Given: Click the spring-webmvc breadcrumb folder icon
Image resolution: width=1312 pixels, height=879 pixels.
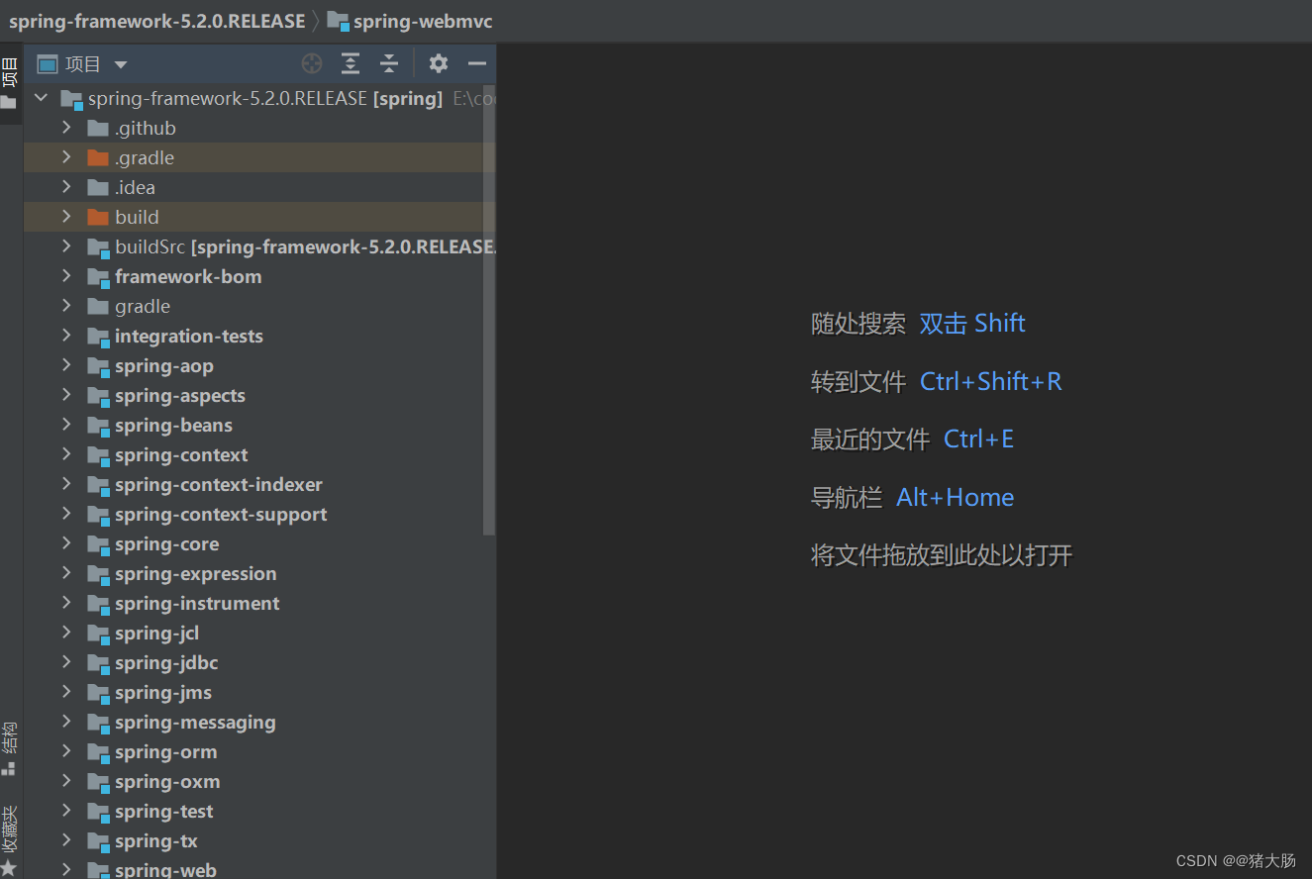Looking at the screenshot, I should tap(338, 21).
